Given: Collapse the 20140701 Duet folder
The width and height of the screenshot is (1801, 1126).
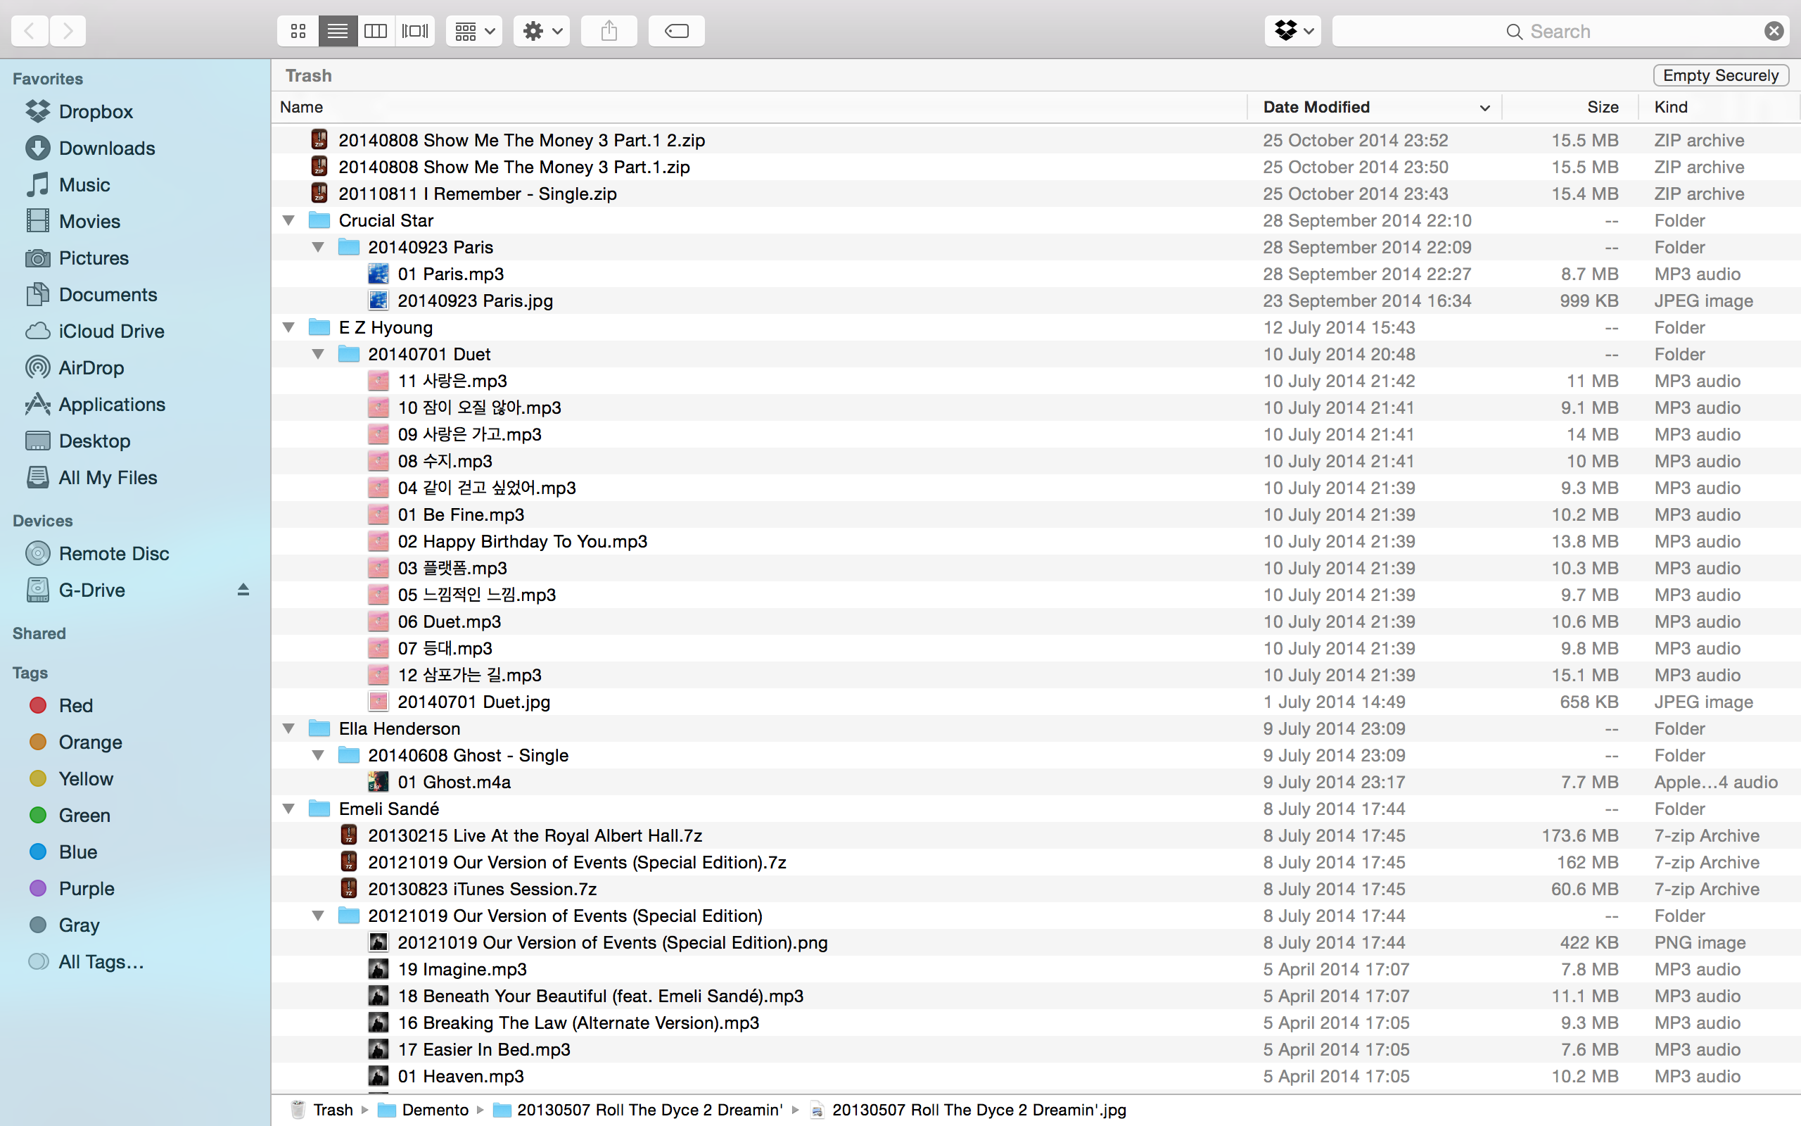Looking at the screenshot, I should point(319,355).
